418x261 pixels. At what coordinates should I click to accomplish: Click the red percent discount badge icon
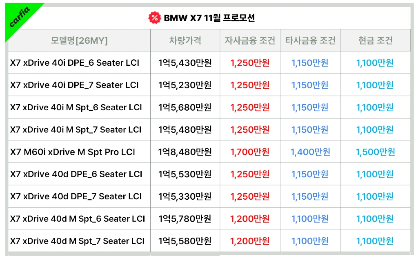coord(154,18)
